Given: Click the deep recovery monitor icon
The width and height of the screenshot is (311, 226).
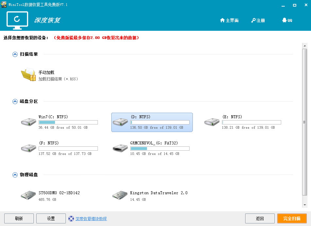Looking at the screenshot, I should [x=17, y=20].
